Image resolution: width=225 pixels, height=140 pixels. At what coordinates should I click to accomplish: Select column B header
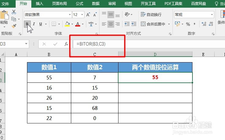[49, 54]
